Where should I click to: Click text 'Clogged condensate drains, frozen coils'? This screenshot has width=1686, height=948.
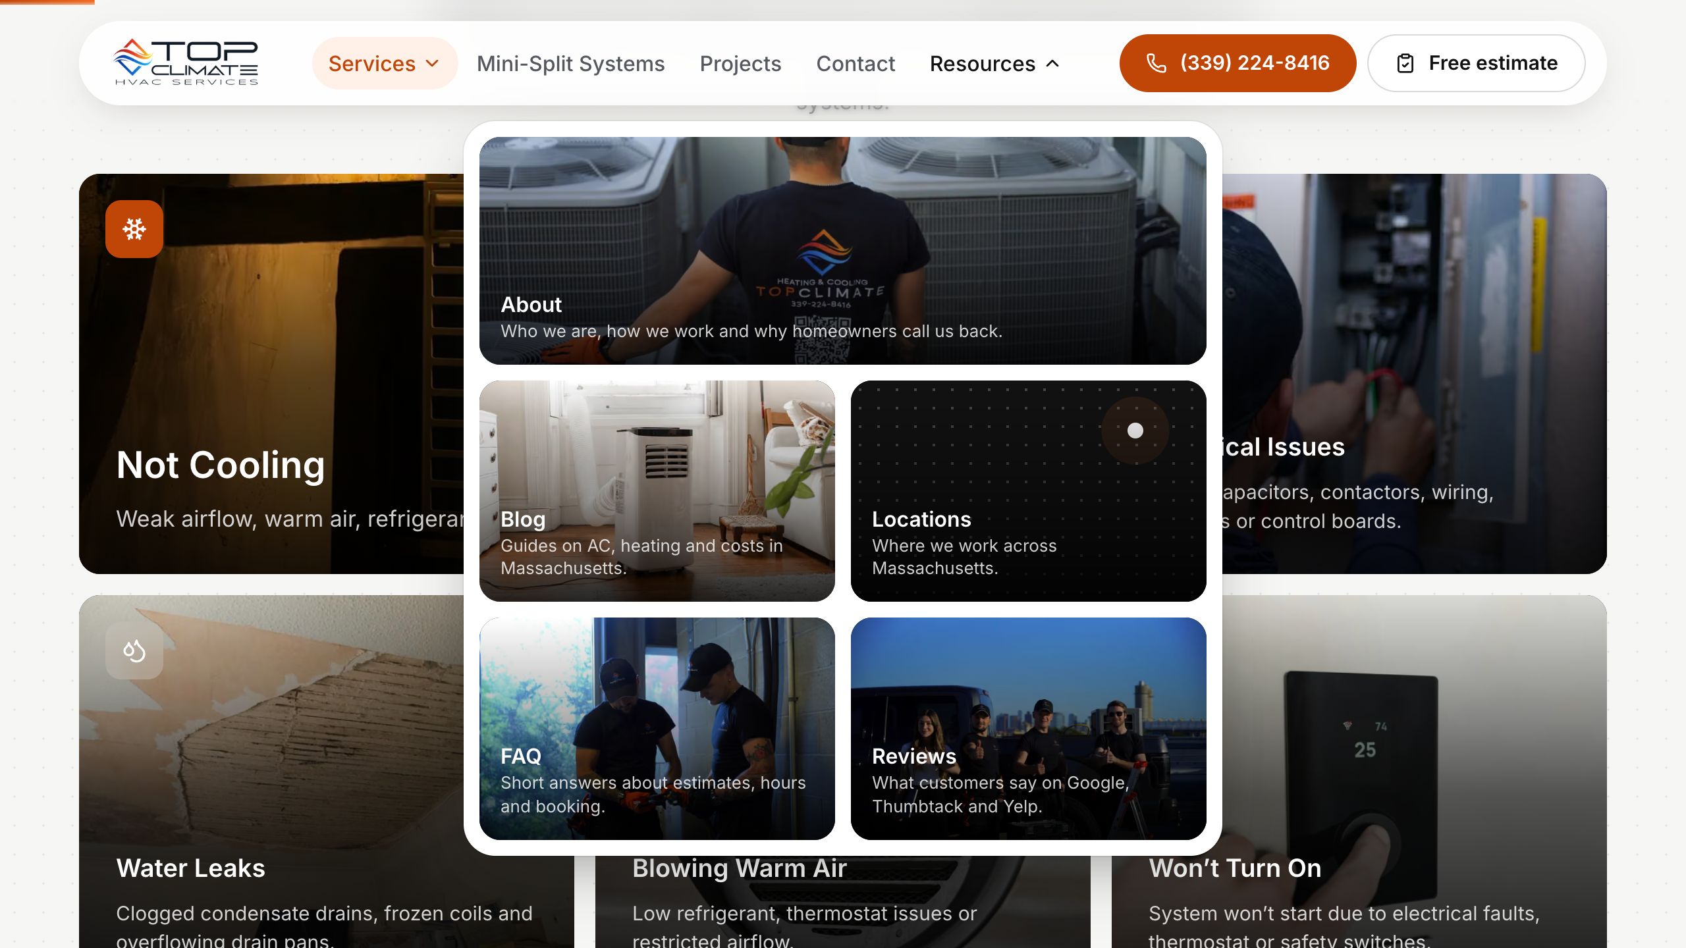point(304,914)
